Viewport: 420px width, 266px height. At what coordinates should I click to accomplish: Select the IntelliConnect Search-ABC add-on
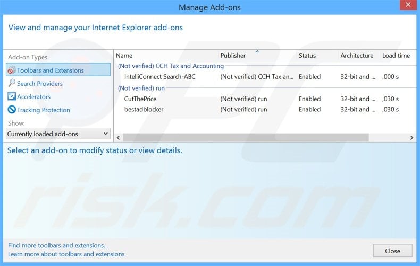(x=159, y=77)
